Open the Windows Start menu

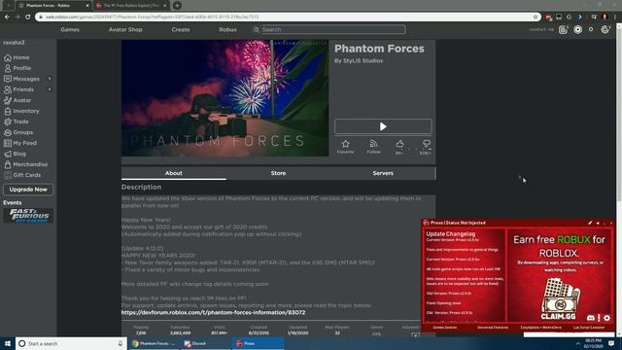[8, 343]
